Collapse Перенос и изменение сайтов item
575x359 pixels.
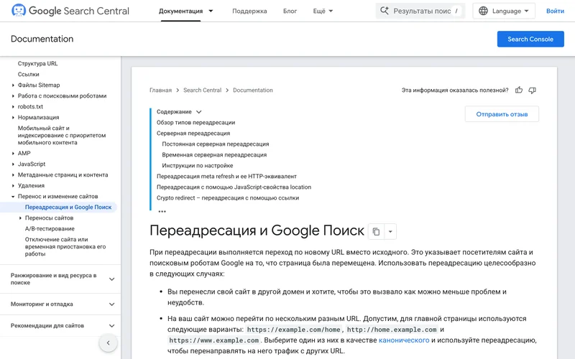tap(13, 197)
